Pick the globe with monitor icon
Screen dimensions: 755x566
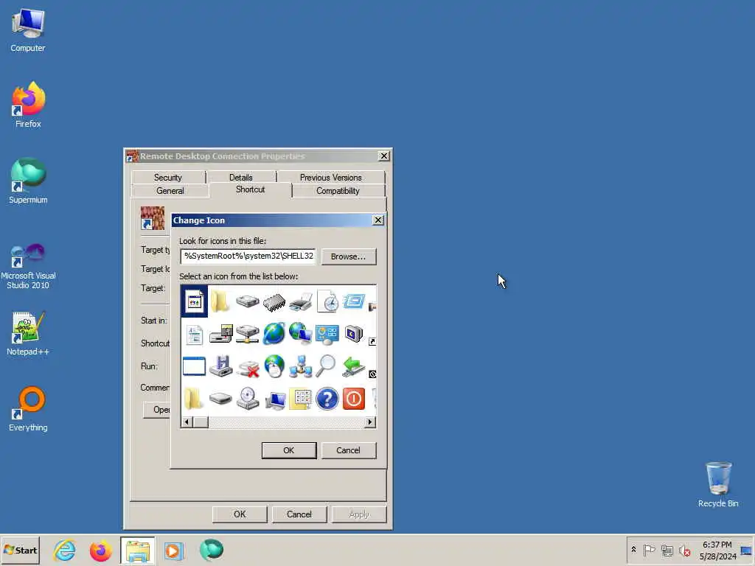click(301, 334)
